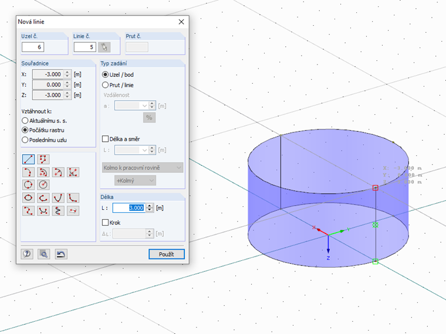Image resolution: width=446 pixels, height=334 pixels.
Task: Increase the Z coordinate with up arrow
Action: [x=67, y=93]
